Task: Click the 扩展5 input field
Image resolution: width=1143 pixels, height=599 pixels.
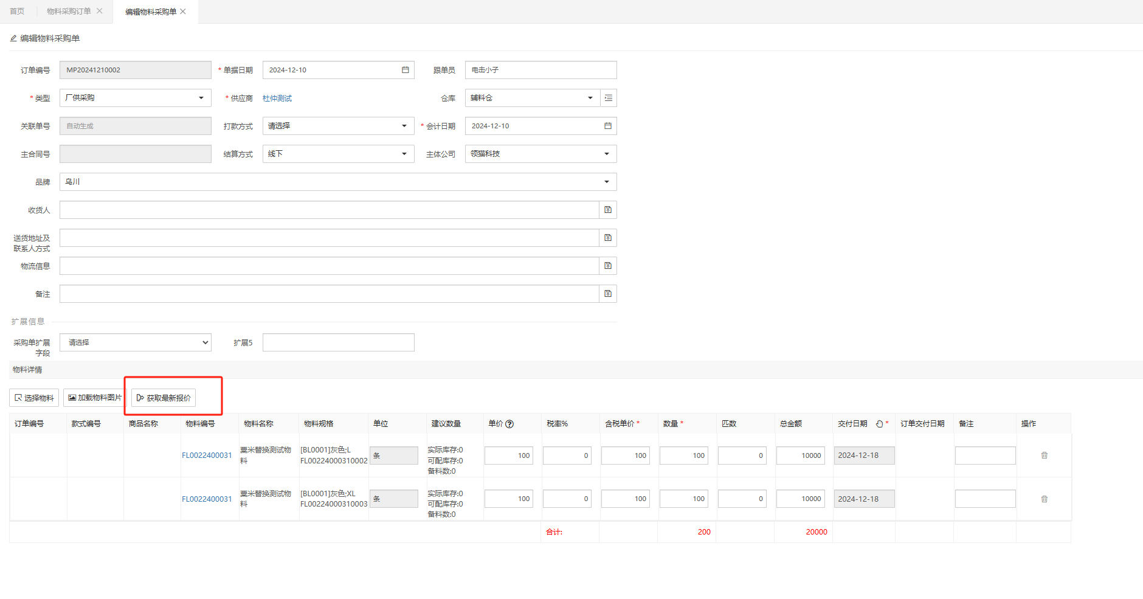Action: (338, 342)
